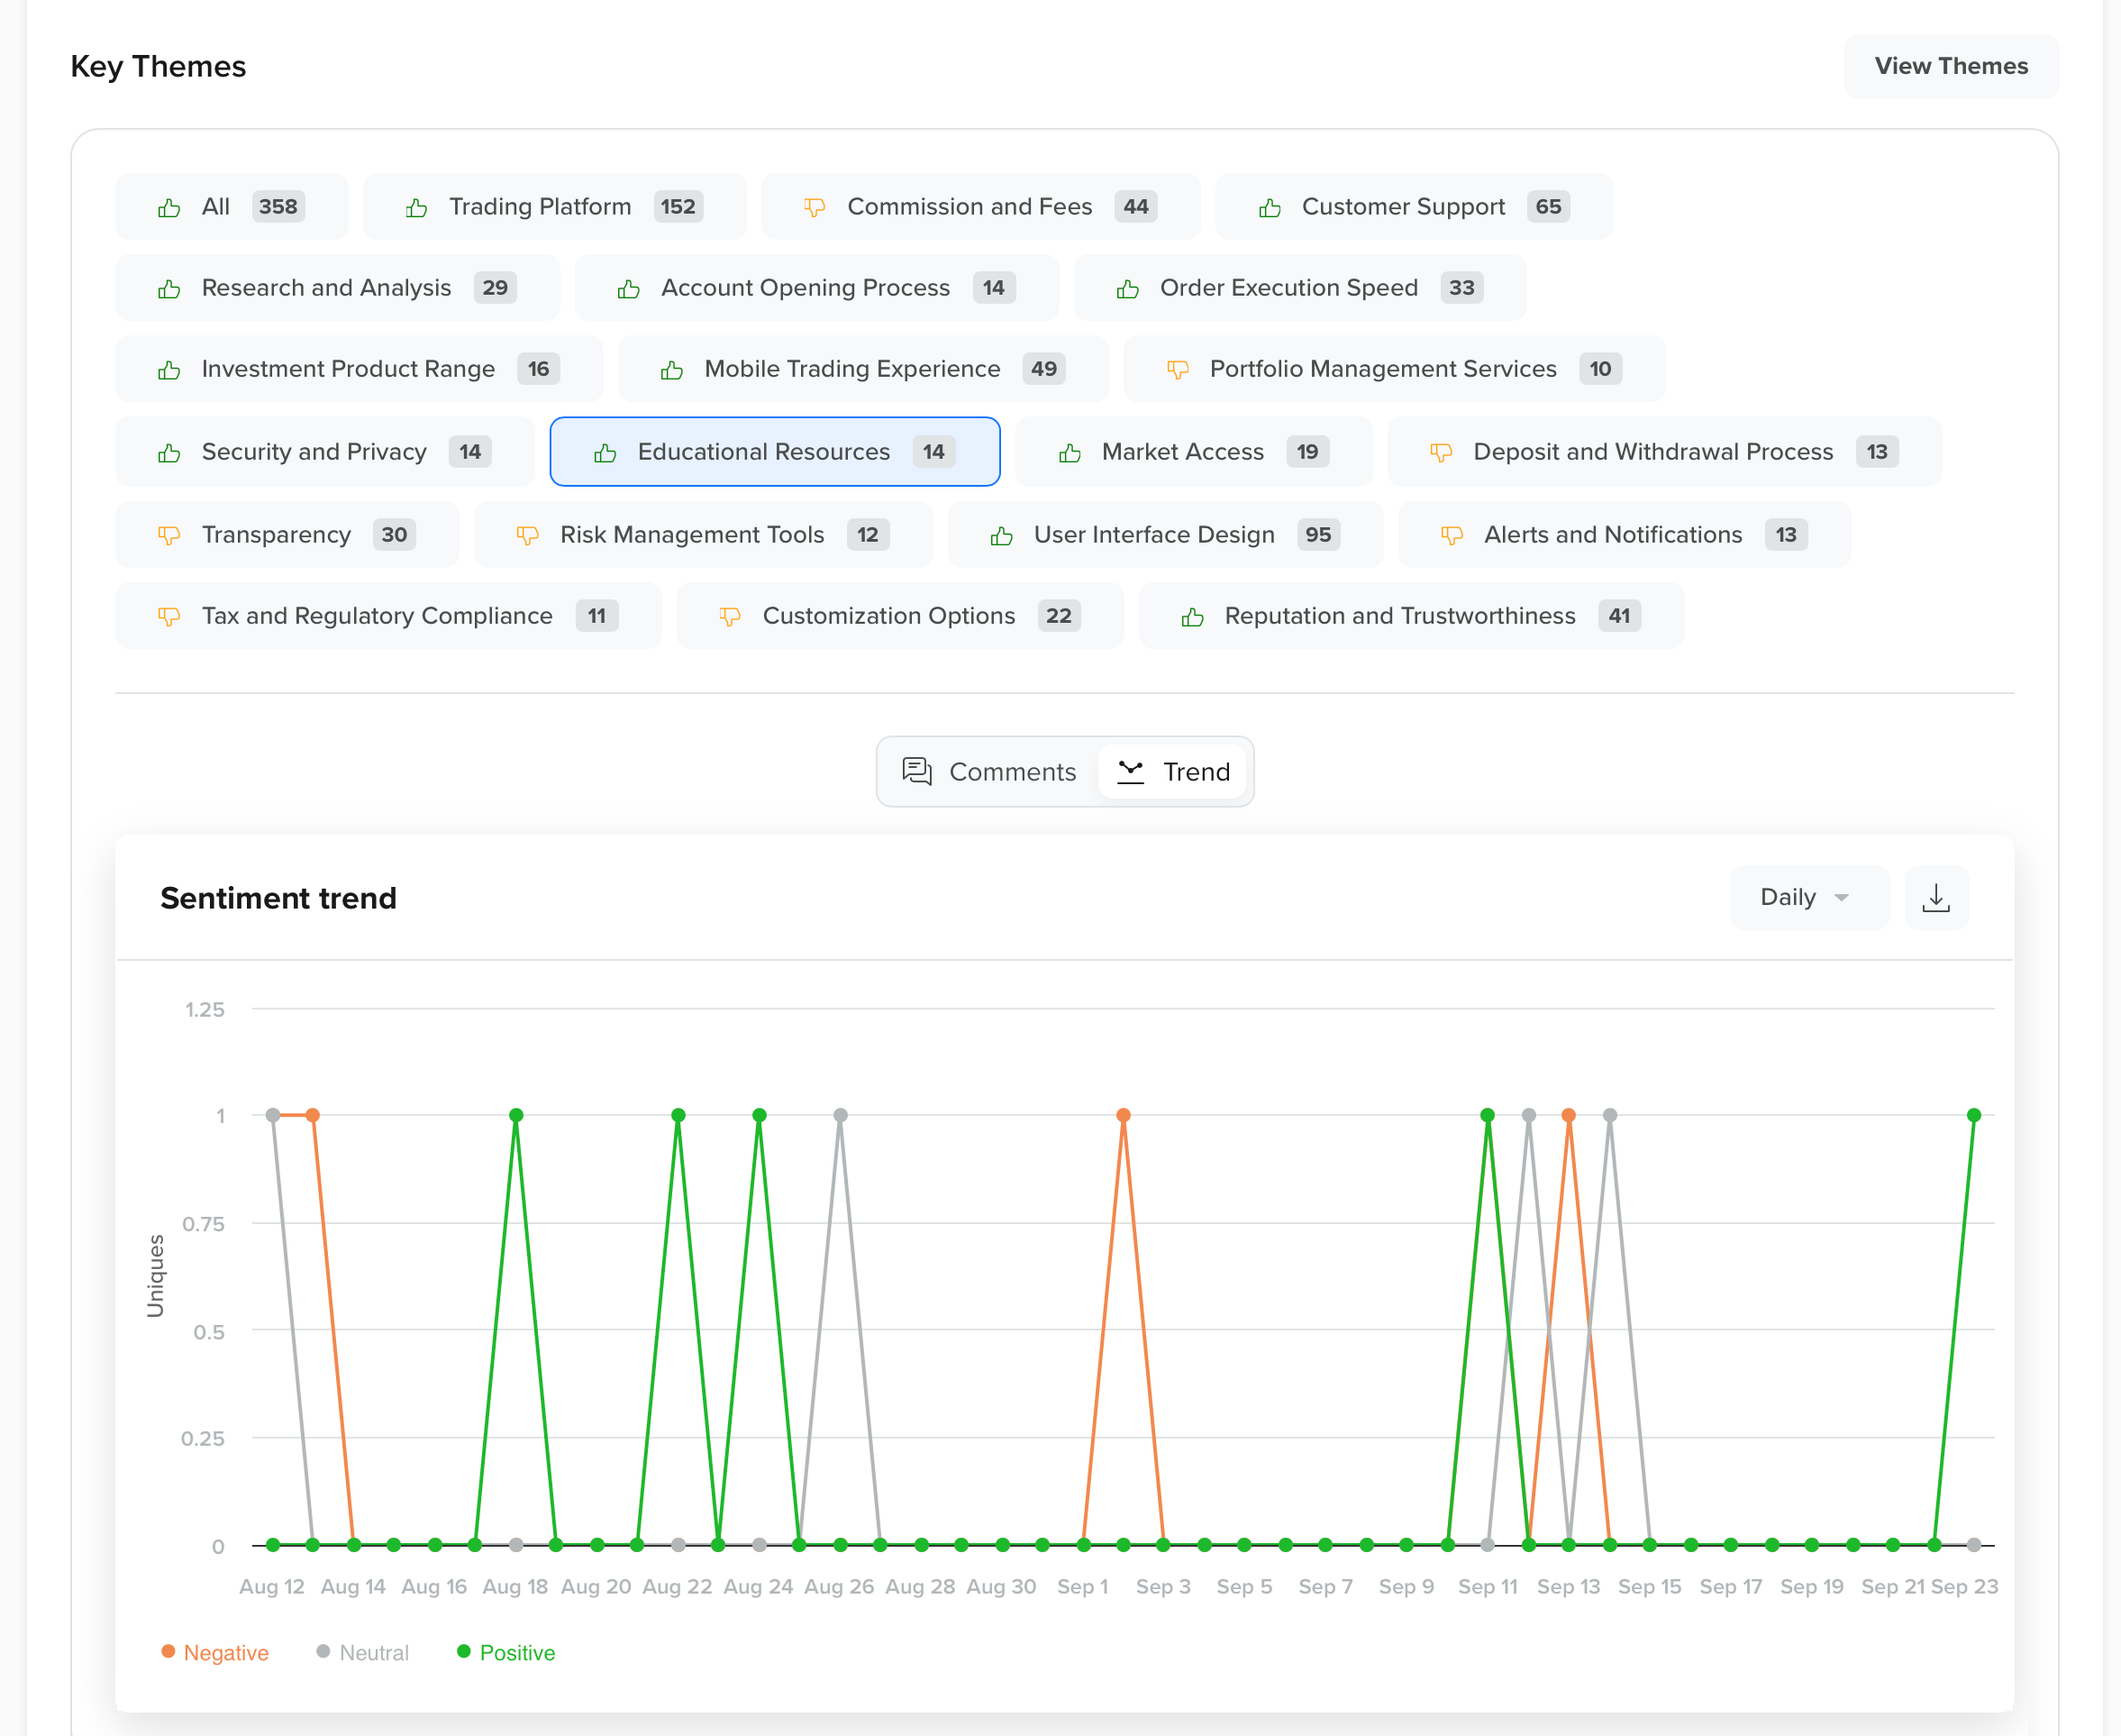Click thumbs-up icon on Market Access chip

(x=1070, y=452)
